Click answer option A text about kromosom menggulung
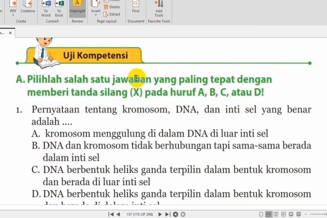Viewport: 327px width, 218px height. click(x=157, y=133)
